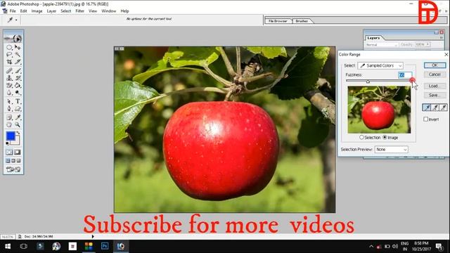This screenshot has height=253, width=450.
Task: Click the Fuzziness value field
Action: [x=405, y=75]
